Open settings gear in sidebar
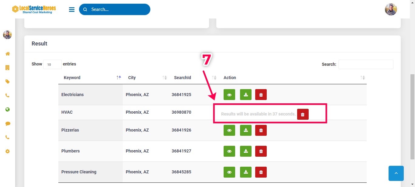415x187 pixels. (8, 151)
